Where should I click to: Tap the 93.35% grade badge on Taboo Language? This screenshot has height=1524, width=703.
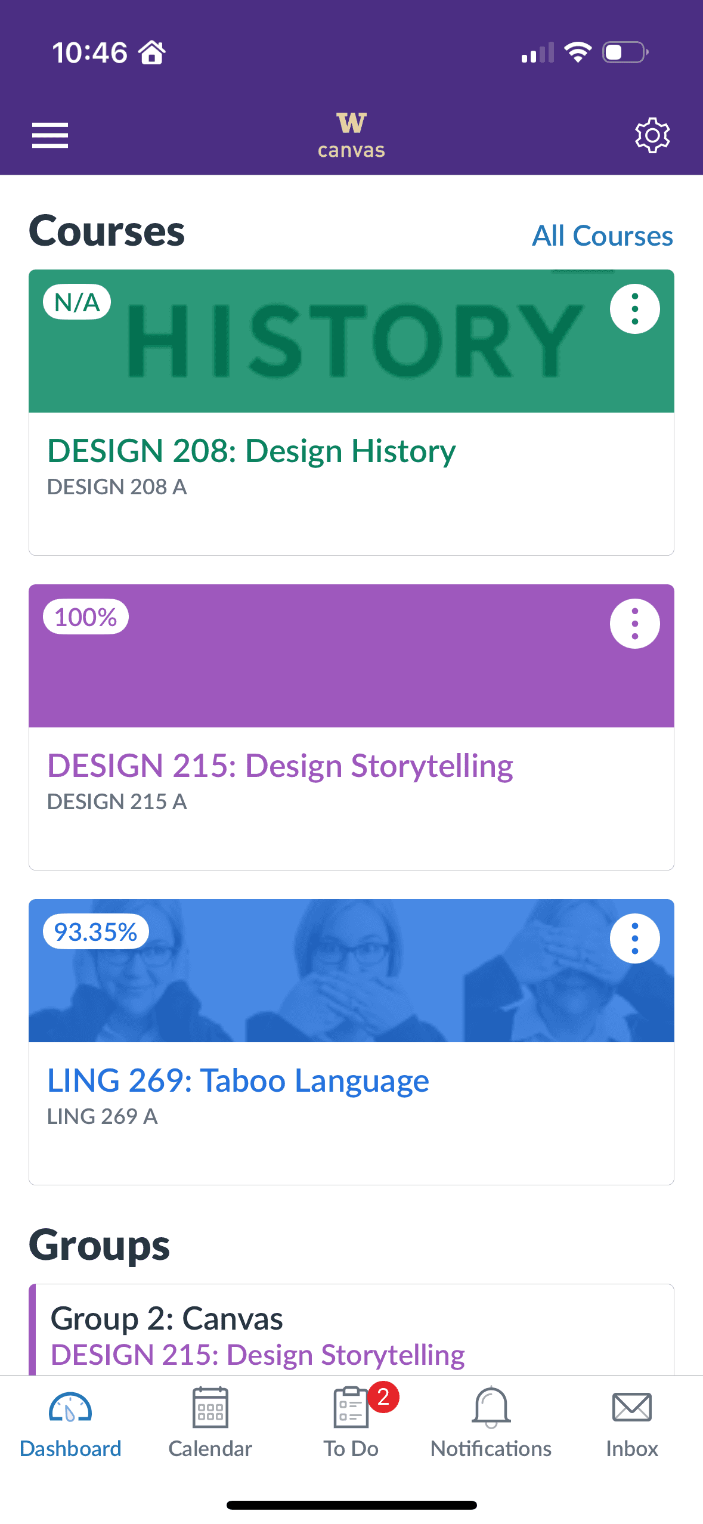tap(95, 932)
